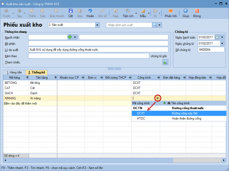The height and width of the screenshot is (171, 229).
Task: Open Phản hồi feedback envelope icon
Action: click(170, 11)
